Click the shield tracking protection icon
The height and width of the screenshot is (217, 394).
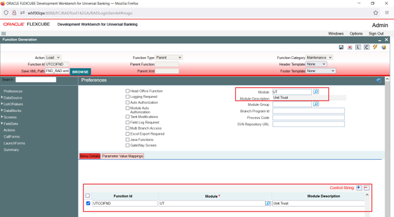(x=6, y=13)
